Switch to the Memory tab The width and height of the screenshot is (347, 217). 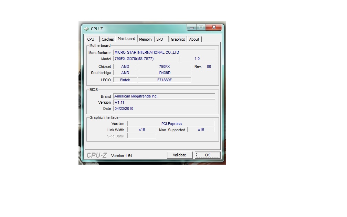(x=146, y=39)
